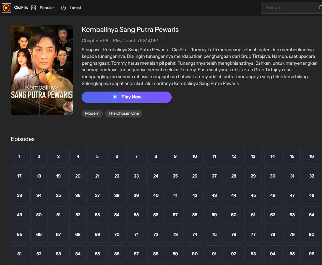The image size is (322, 265).
Task: Open the Latest menu item
Action: (x=75, y=8)
